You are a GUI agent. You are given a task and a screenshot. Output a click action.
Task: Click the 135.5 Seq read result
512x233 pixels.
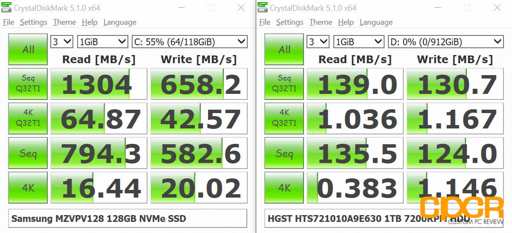click(x=356, y=153)
